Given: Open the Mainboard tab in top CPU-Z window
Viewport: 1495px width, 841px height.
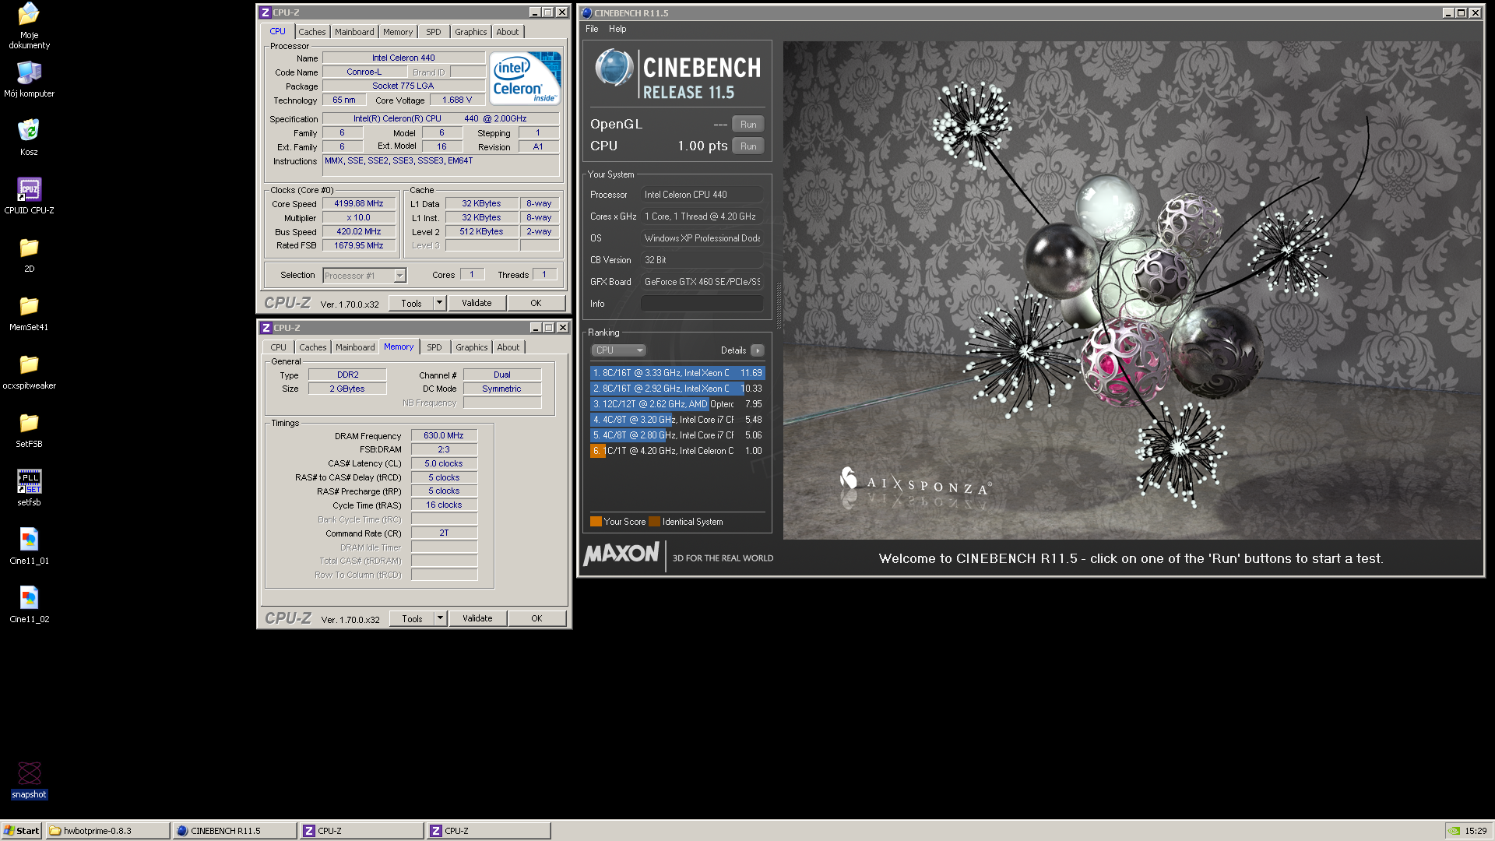Looking at the screenshot, I should coord(354,32).
